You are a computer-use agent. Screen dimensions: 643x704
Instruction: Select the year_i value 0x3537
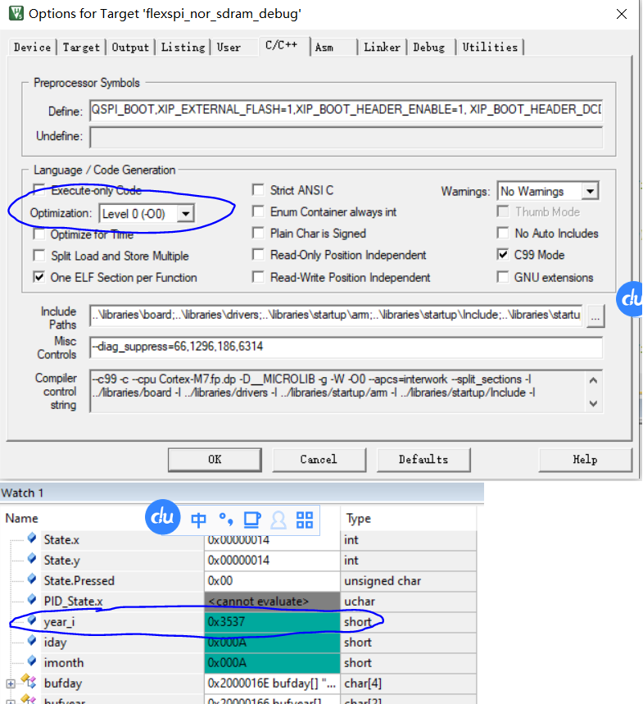pyautogui.click(x=272, y=622)
